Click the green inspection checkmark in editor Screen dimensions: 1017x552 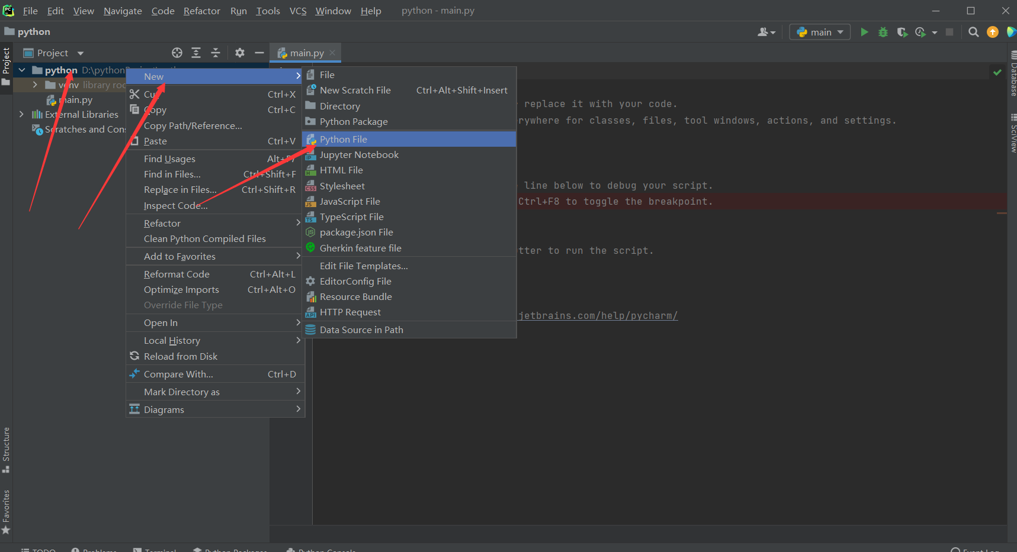point(997,72)
